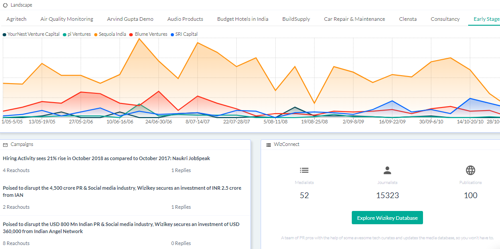This screenshot has height=249, width=500.
Task: Select the Early Stage tab
Action: tap(487, 19)
